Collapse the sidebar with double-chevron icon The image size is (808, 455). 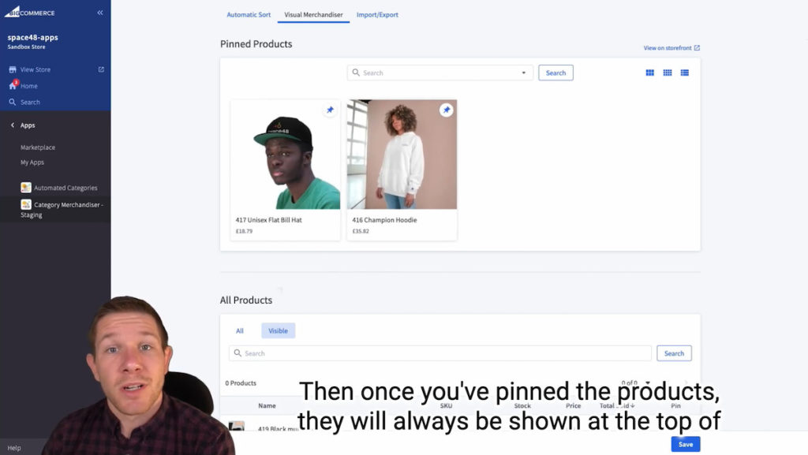[100, 13]
